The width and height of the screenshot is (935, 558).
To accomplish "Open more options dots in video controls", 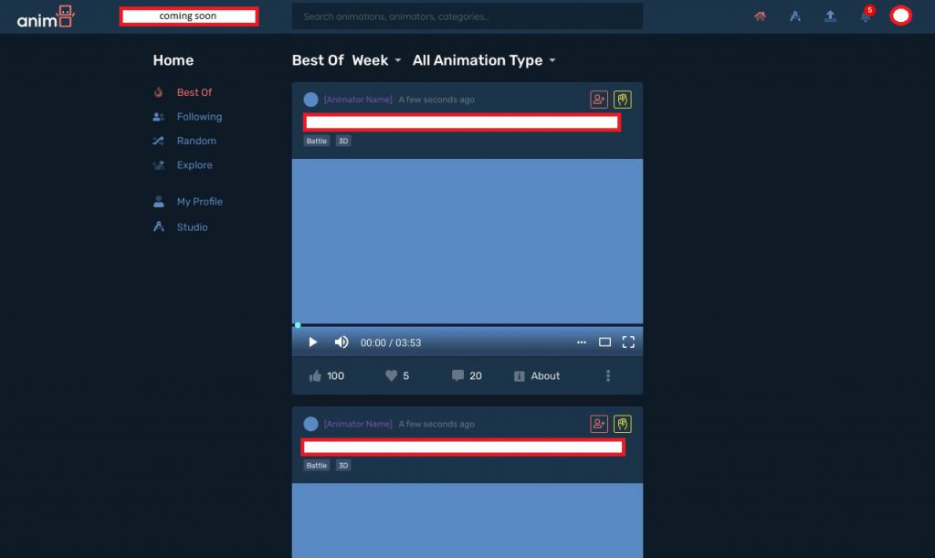I will coord(582,342).
